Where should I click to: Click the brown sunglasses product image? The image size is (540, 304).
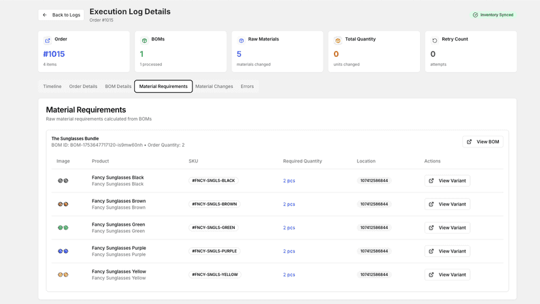point(63,204)
